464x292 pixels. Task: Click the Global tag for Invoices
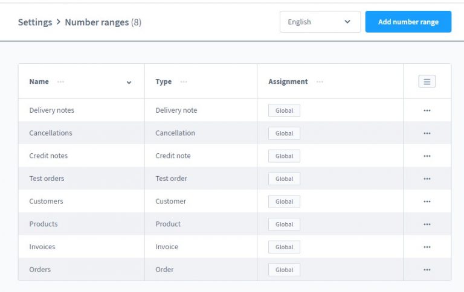284,247
